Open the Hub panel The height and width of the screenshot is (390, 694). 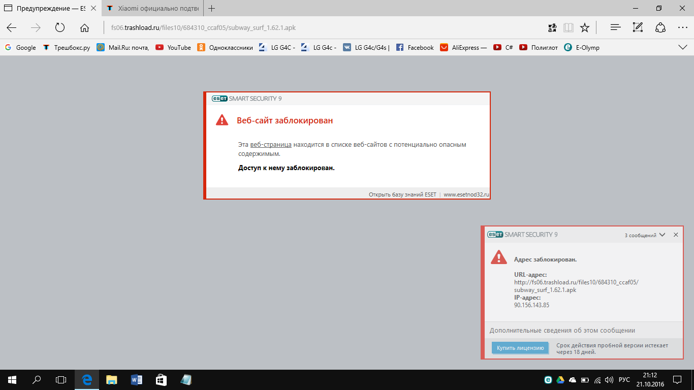click(616, 28)
